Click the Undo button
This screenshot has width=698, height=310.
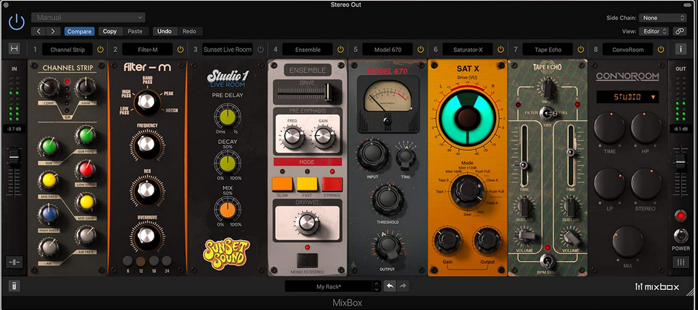coord(164,31)
